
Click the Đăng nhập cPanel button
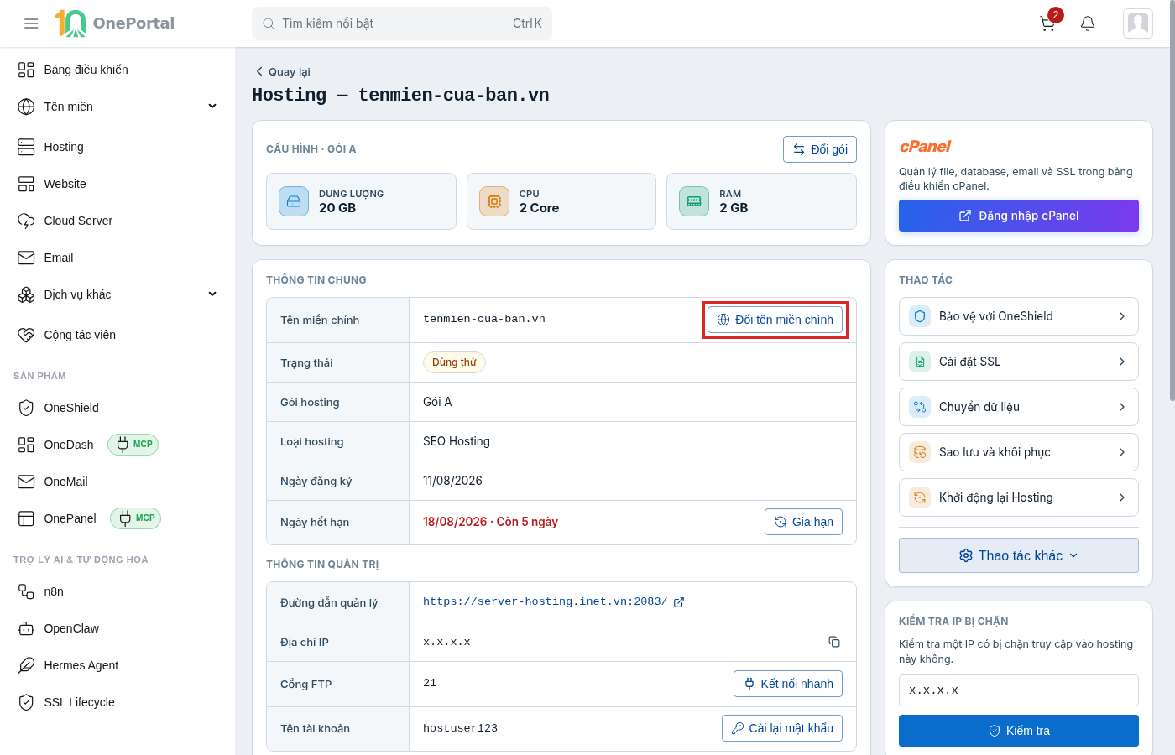pos(1019,216)
